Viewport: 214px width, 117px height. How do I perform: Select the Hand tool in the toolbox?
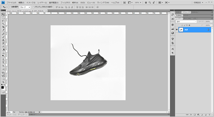coord(3,79)
